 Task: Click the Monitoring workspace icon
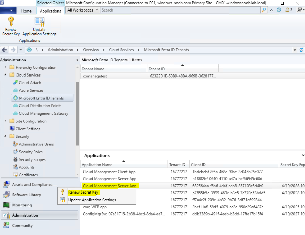[x=6, y=205]
